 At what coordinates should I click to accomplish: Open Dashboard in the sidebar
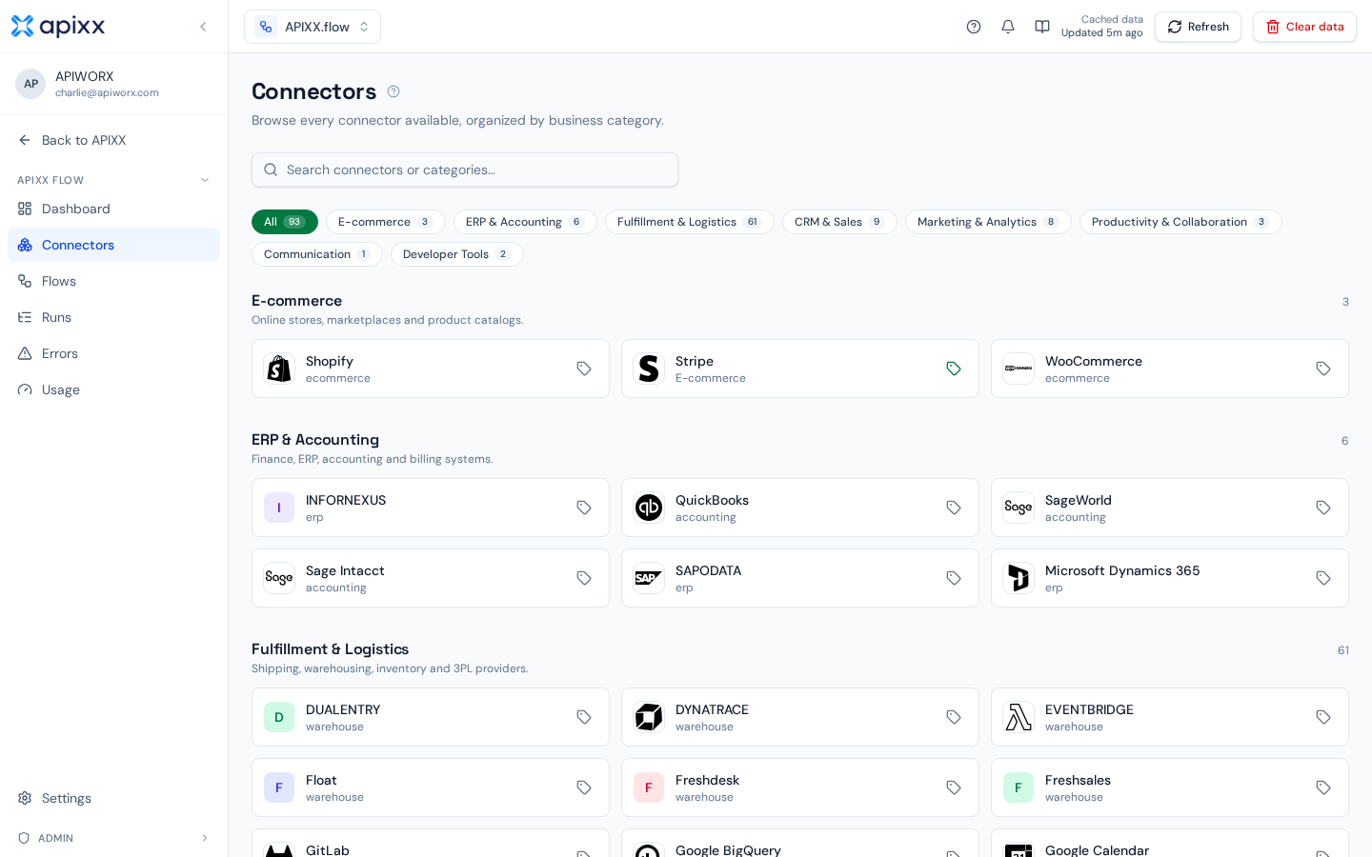point(113,209)
